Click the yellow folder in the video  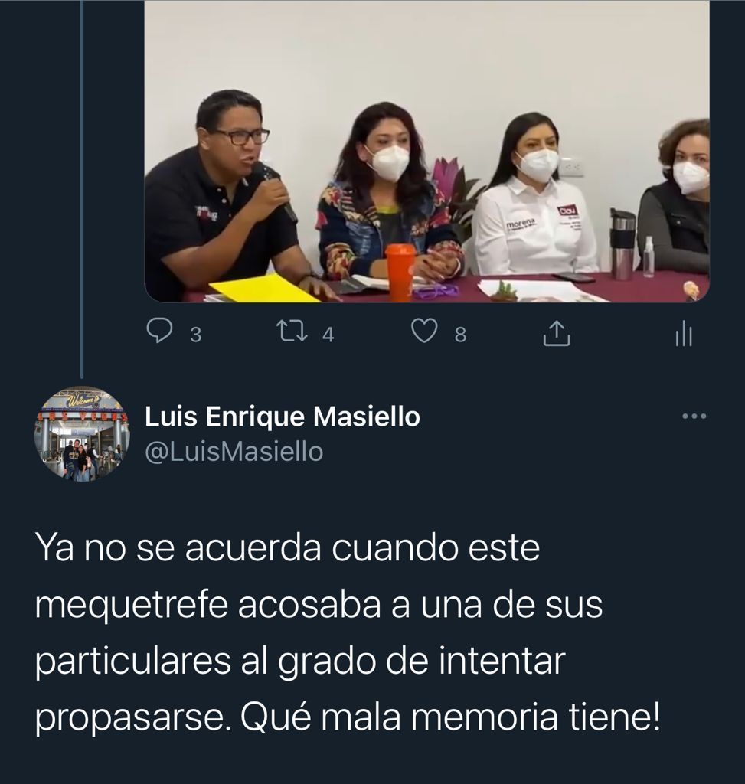click(265, 289)
